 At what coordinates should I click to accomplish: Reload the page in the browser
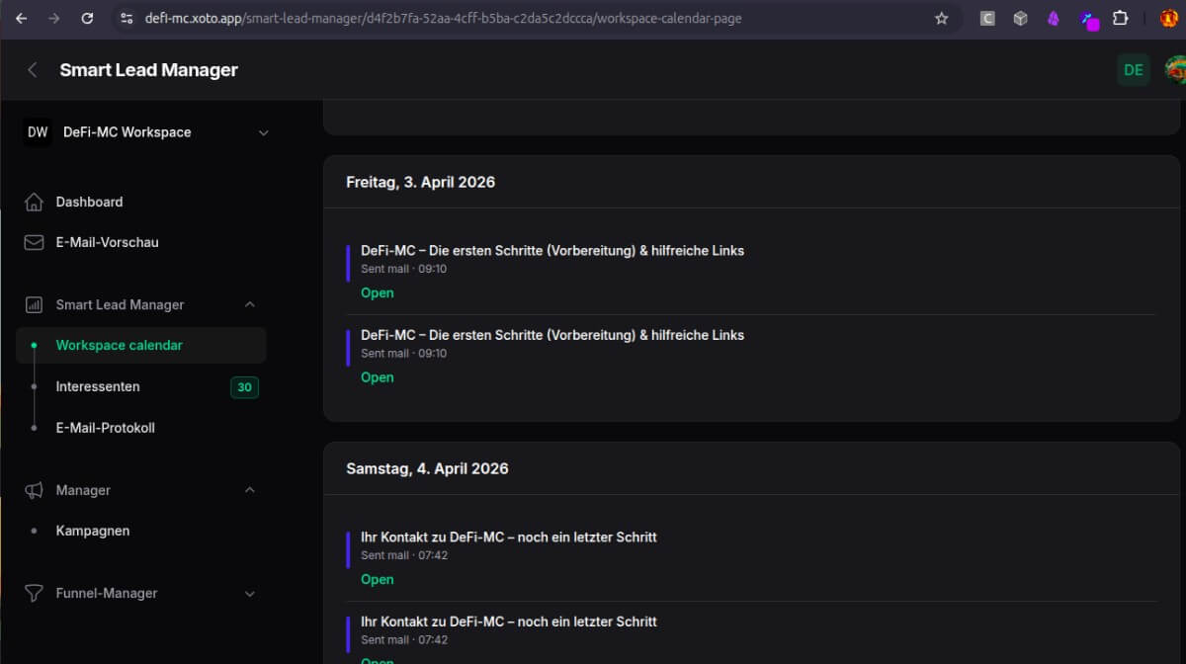[87, 18]
